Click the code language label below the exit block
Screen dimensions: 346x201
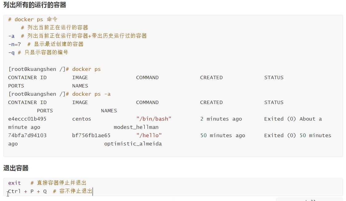point(309,200)
